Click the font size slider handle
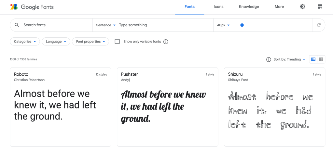The image size is (333, 149). tap(242, 25)
